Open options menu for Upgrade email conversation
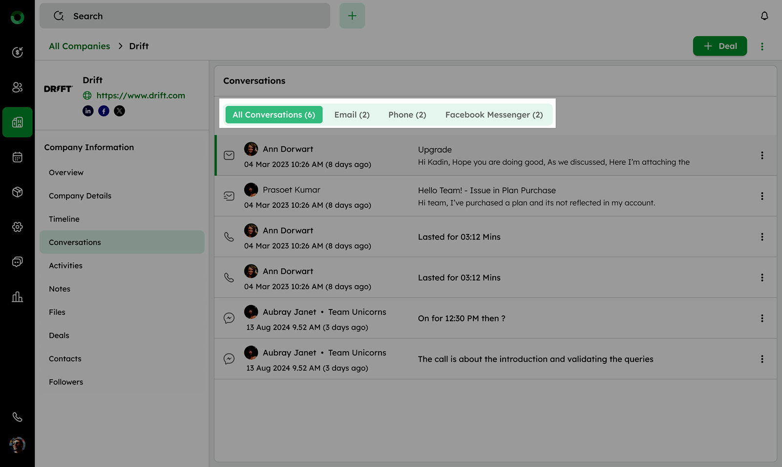 [x=761, y=156]
